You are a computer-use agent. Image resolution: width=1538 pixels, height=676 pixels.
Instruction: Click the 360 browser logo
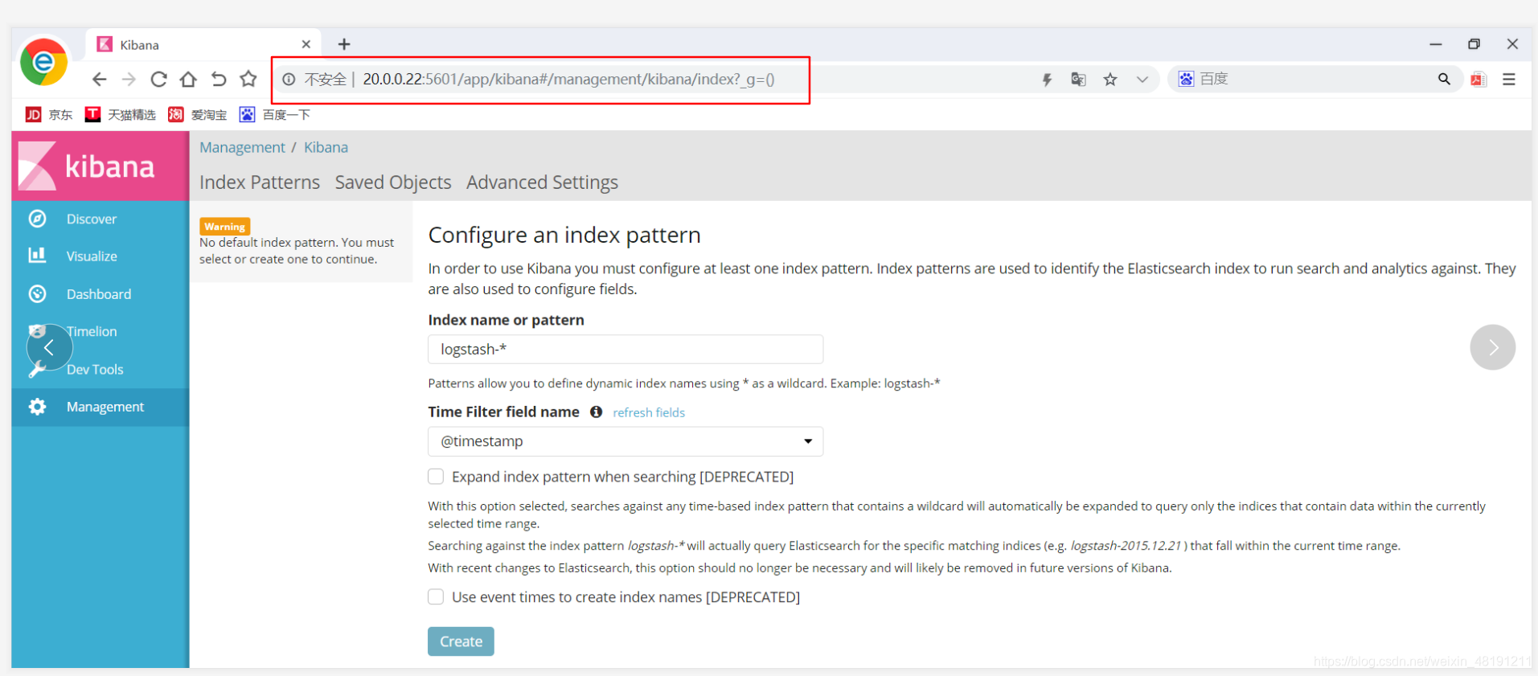[x=43, y=62]
